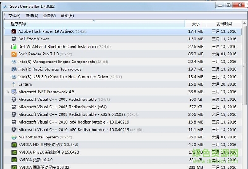Click the NVIDIA PhysX green icon
248x169 pixels.
pyautogui.click(x=14, y=152)
